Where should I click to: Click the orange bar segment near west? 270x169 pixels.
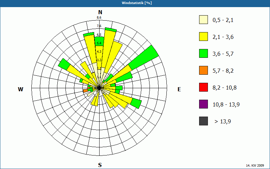pyautogui.click(x=85, y=91)
